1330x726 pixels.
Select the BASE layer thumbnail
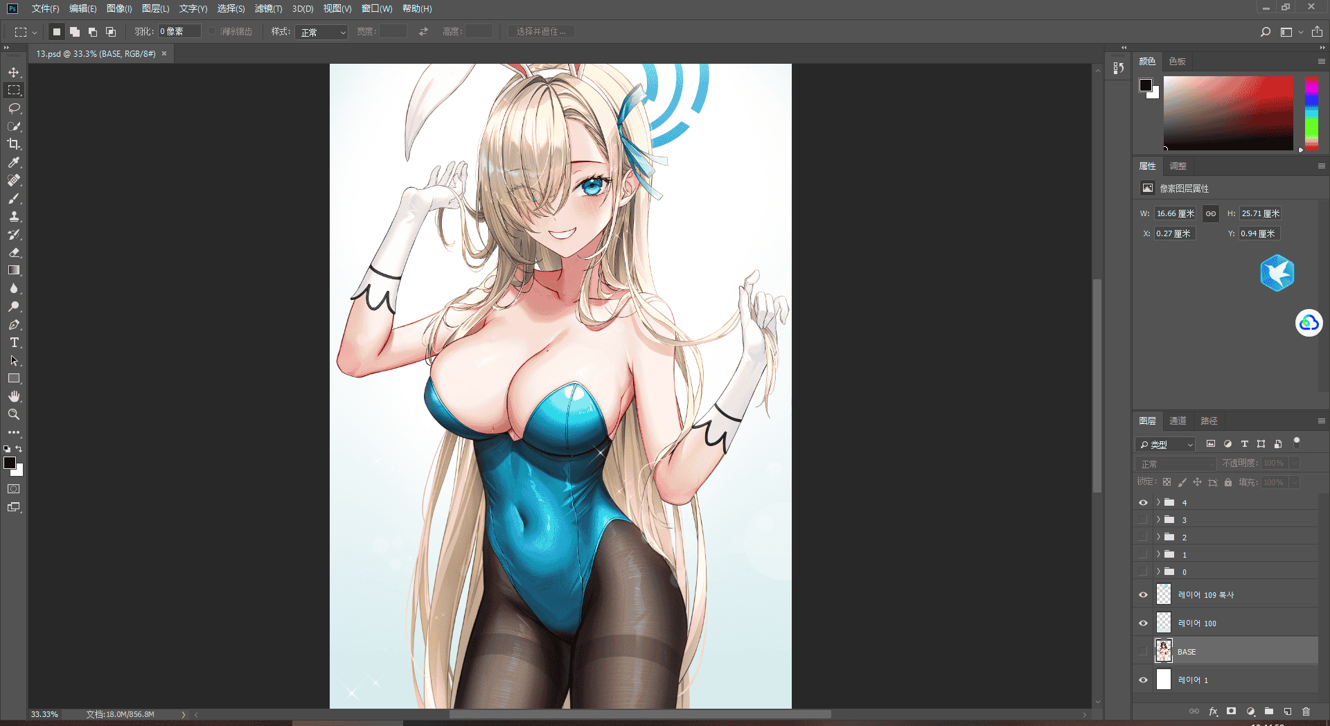(1164, 651)
